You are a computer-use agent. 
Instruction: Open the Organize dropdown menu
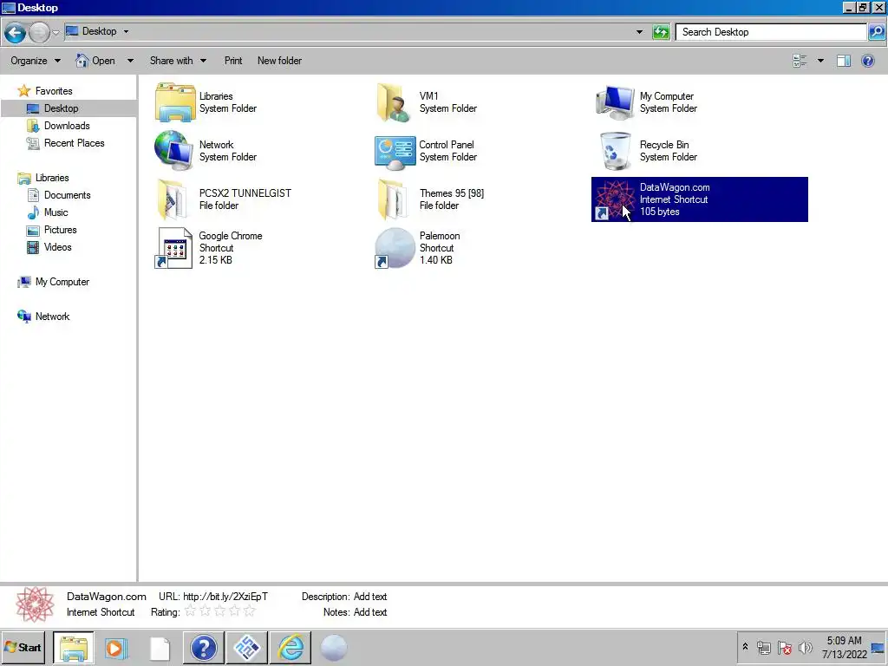pos(35,61)
